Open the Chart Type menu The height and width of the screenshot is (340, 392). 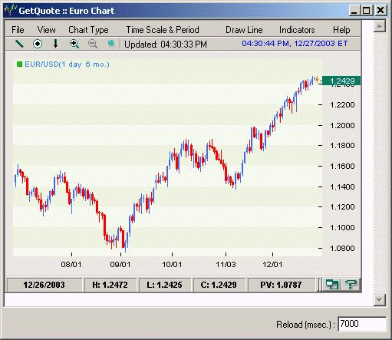point(88,30)
